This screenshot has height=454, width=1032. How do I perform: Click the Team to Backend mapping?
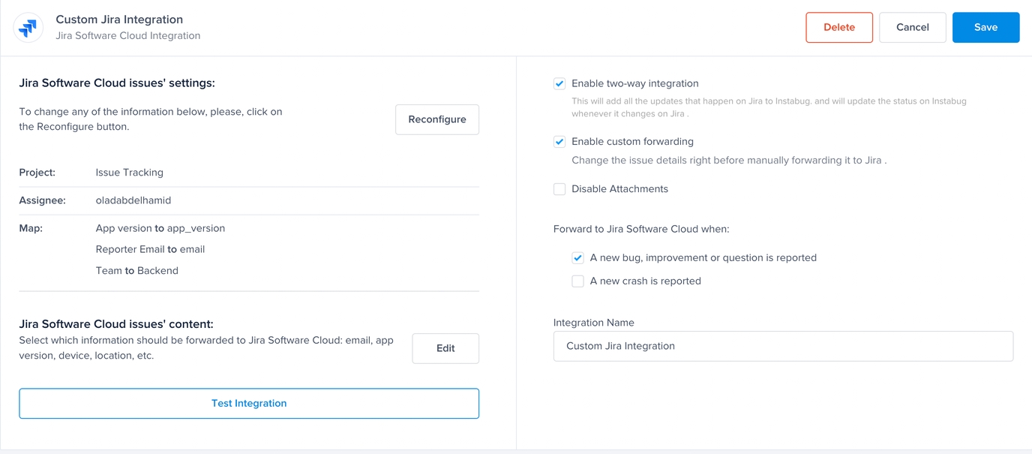(x=136, y=270)
